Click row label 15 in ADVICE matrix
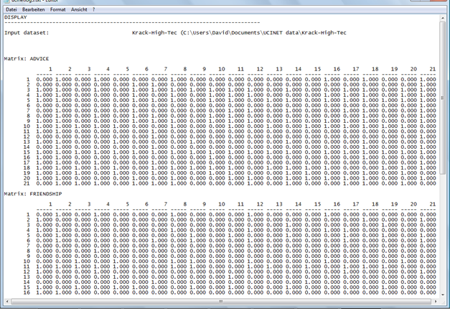This screenshot has height=309, width=450. pyautogui.click(x=27, y=152)
